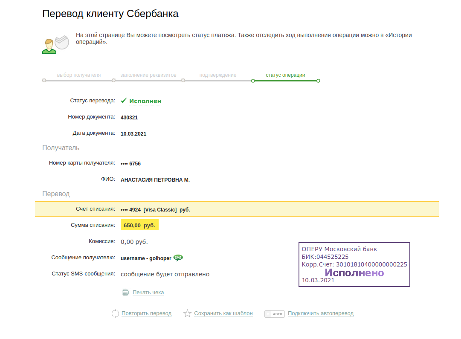Click БИК:044525225 in the stamp

[x=325, y=257]
